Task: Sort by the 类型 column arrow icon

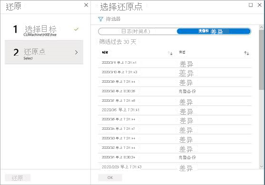Action: tap(246, 53)
